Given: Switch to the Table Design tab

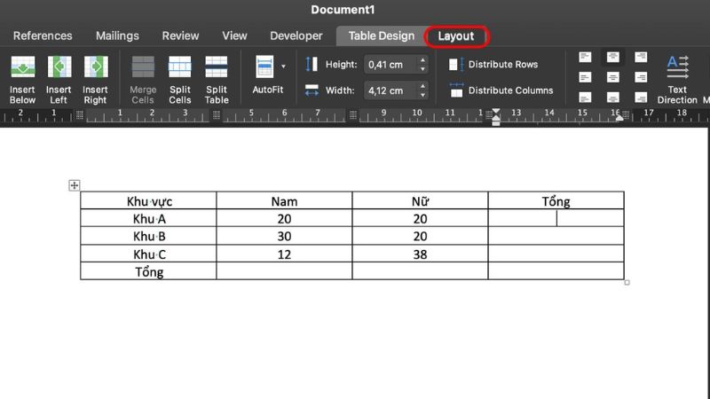Looking at the screenshot, I should (381, 36).
